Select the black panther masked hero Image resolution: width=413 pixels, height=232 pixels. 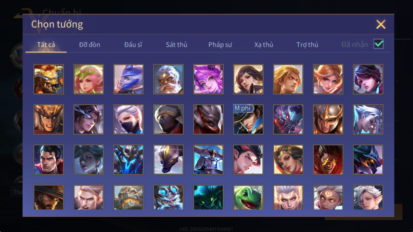click(168, 160)
